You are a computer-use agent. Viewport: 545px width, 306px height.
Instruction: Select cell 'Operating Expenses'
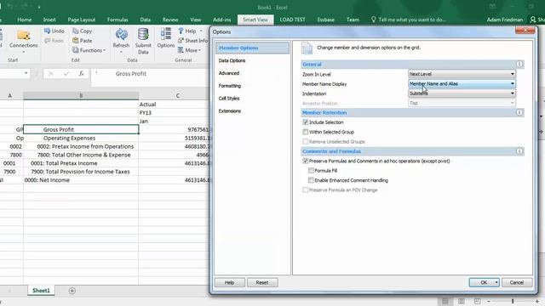coord(81,138)
